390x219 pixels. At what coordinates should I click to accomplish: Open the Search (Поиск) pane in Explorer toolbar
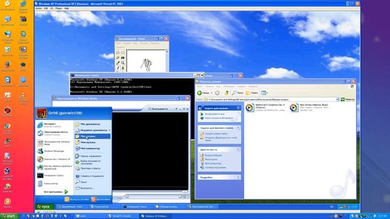[238, 93]
